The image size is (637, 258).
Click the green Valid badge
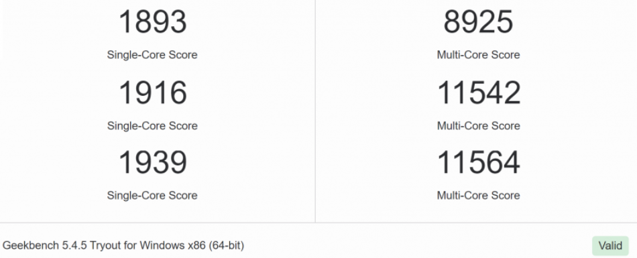pos(610,246)
